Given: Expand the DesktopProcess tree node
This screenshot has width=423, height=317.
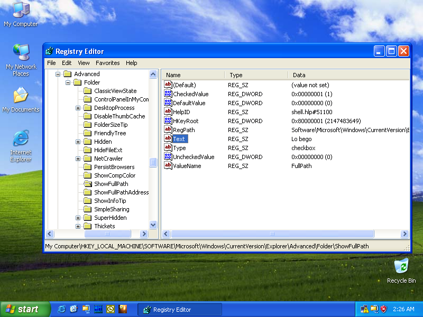Looking at the screenshot, I should (78, 108).
